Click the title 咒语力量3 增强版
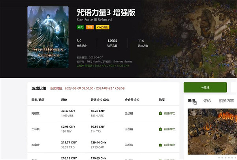 pos(106,12)
